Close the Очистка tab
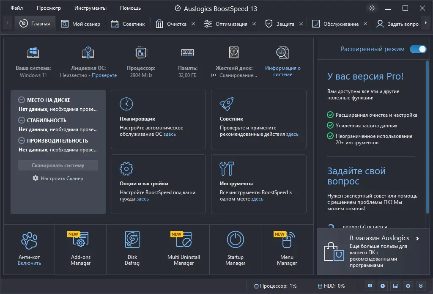Image resolution: width=433 pixels, height=294 pixels. coord(193,24)
